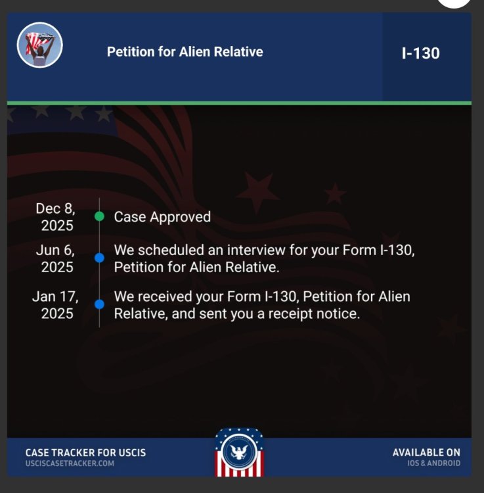Click the blue dot beside receipt notice entry
The height and width of the screenshot is (493, 484).
99,304
